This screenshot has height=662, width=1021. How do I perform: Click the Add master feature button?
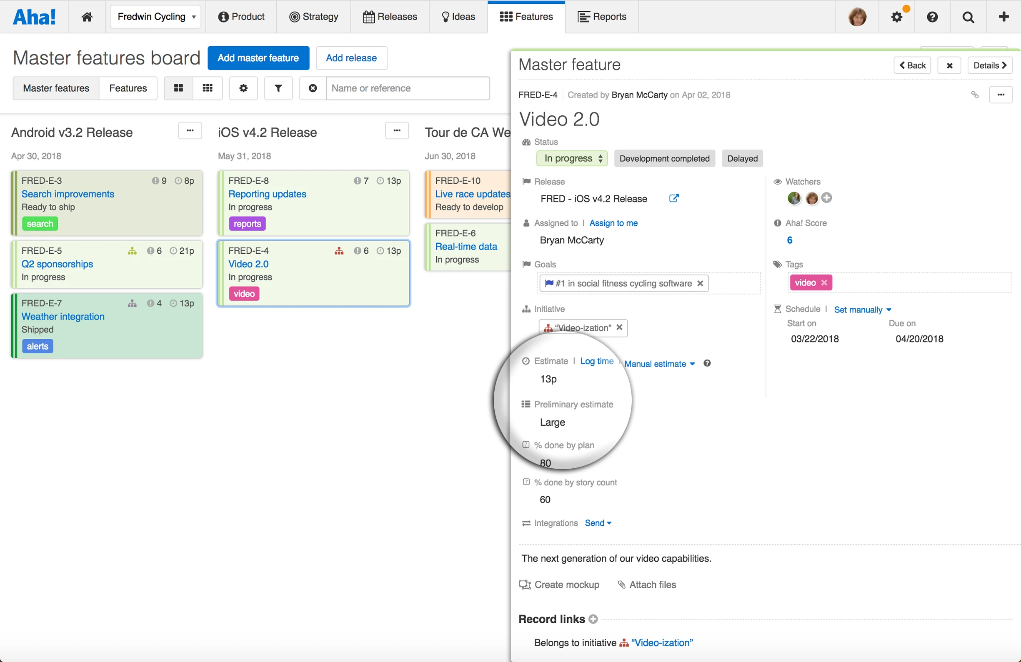(x=258, y=58)
